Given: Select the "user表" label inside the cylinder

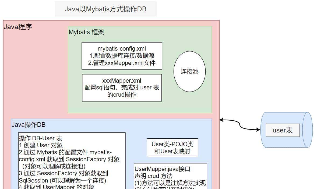Looking at the screenshot, I should (x=282, y=130).
